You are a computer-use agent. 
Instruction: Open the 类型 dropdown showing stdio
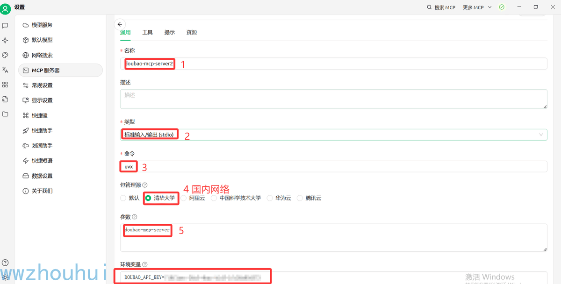pos(334,135)
